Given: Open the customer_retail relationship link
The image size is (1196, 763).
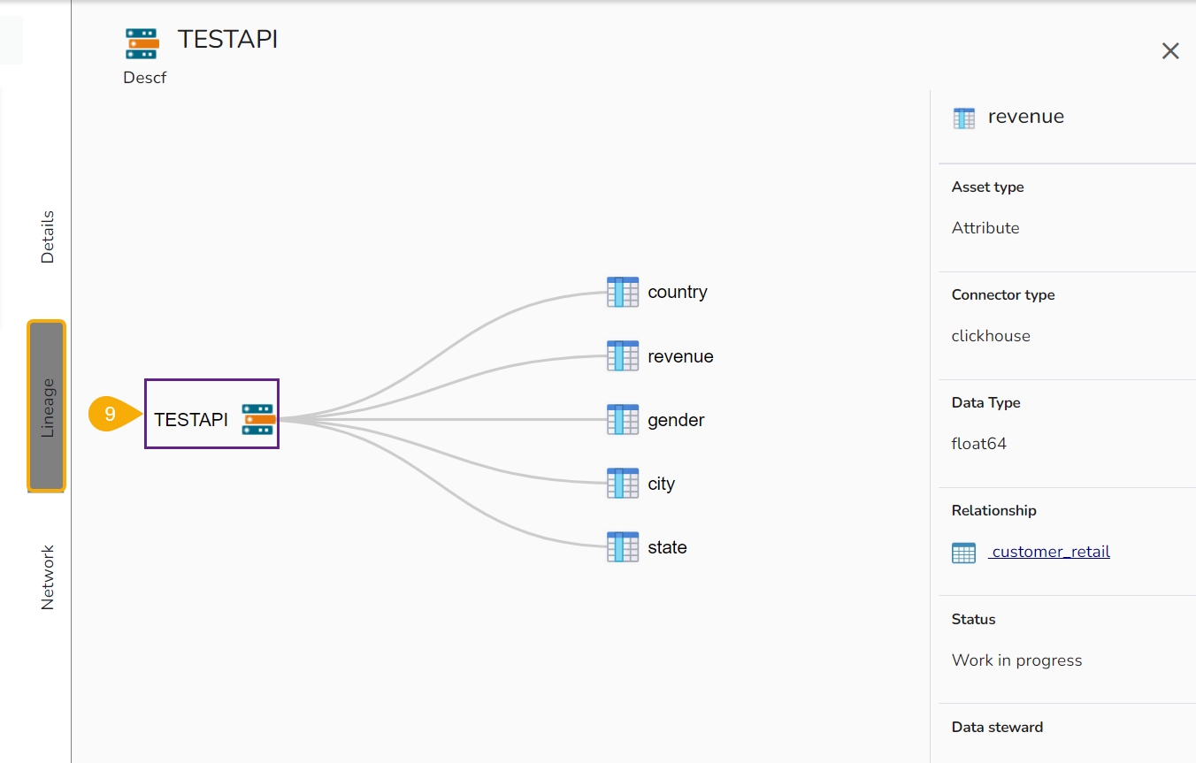Looking at the screenshot, I should [x=1049, y=552].
